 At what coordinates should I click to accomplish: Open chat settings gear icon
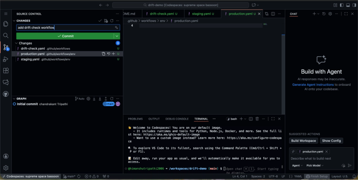(330, 14)
